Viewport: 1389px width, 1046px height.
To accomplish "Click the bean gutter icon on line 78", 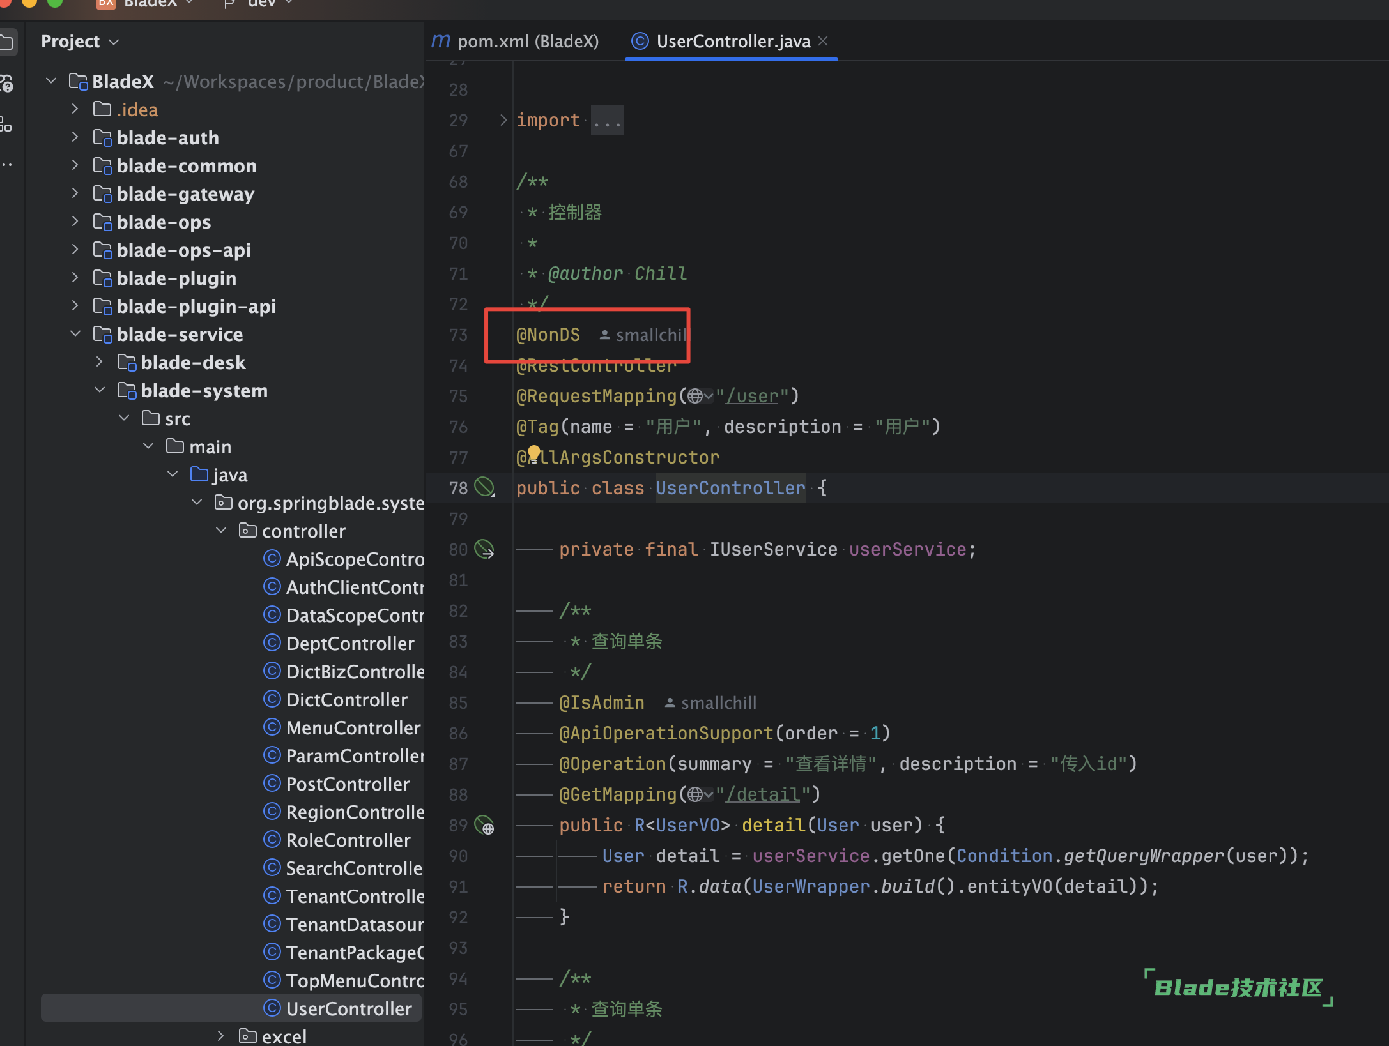I will tap(485, 488).
